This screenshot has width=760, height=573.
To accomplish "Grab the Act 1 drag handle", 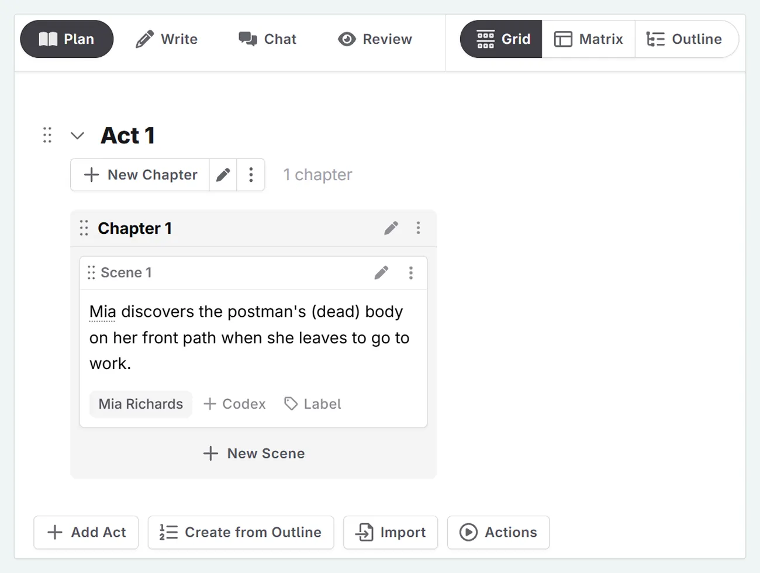I will (47, 135).
